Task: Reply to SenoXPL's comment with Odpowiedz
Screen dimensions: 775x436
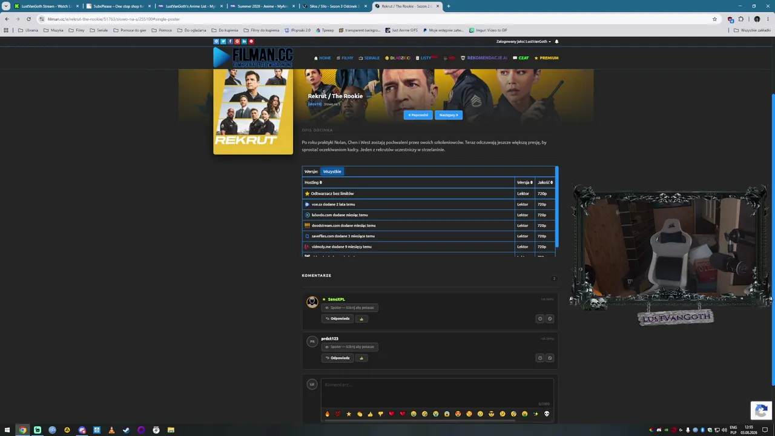Action: (337, 319)
